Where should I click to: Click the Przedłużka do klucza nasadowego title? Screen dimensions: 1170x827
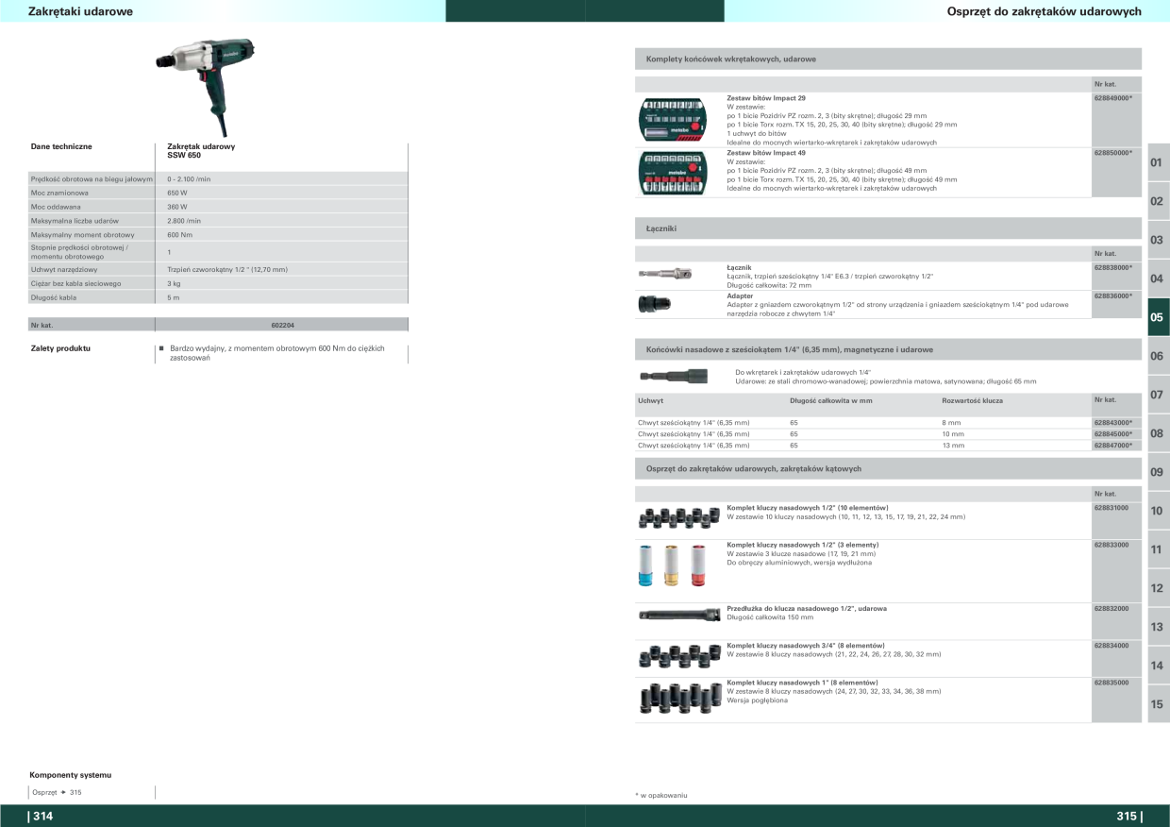pos(807,609)
